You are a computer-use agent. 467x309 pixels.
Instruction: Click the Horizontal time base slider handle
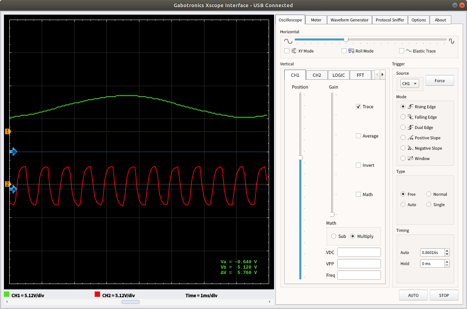346,39
